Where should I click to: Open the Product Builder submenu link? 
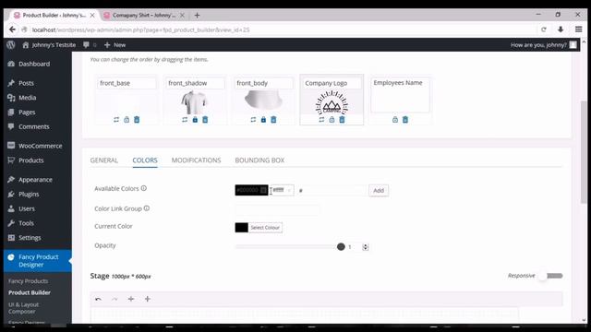pyautogui.click(x=30, y=292)
